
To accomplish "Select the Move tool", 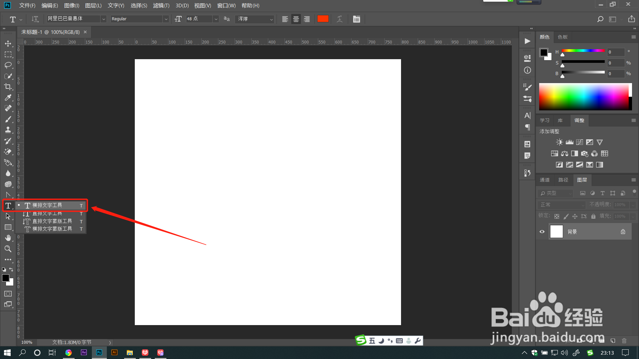I will pyautogui.click(x=8, y=44).
